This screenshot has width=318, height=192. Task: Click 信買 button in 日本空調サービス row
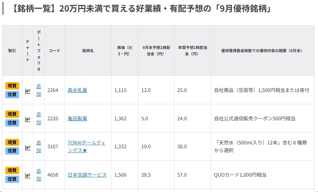tap(12, 179)
